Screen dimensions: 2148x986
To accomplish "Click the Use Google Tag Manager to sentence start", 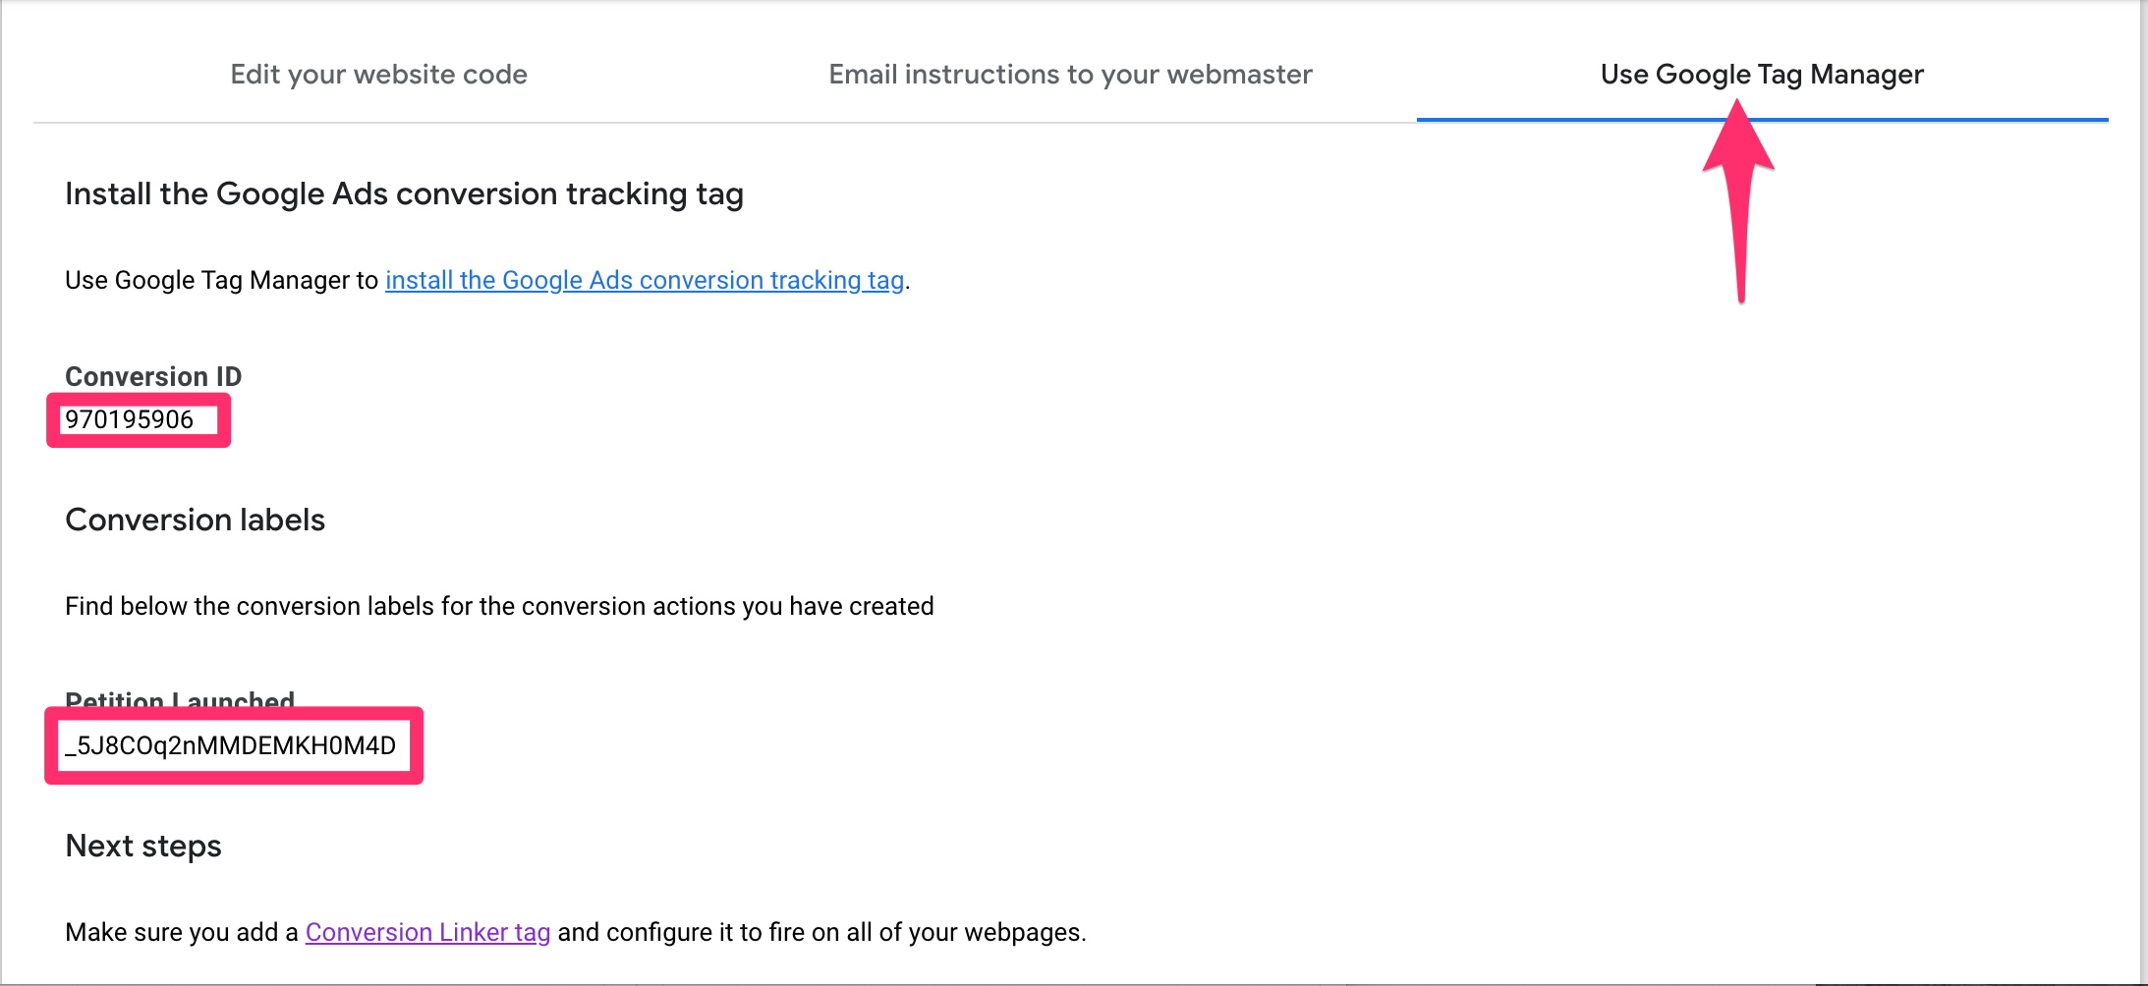I will [221, 280].
